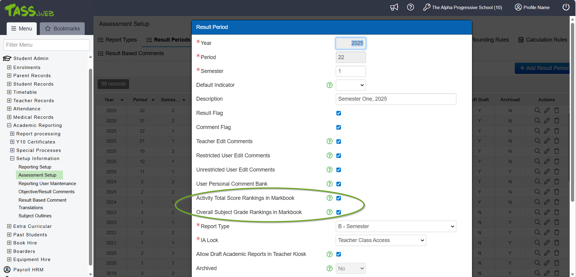576x277 pixels.
Task: Click the Description text field
Action: click(395, 99)
